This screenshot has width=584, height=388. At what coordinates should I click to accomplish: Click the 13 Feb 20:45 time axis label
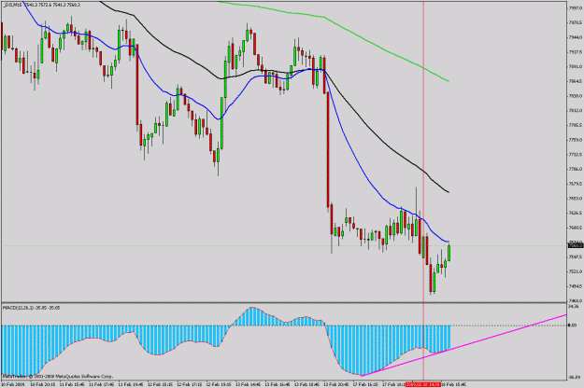pos(337,384)
